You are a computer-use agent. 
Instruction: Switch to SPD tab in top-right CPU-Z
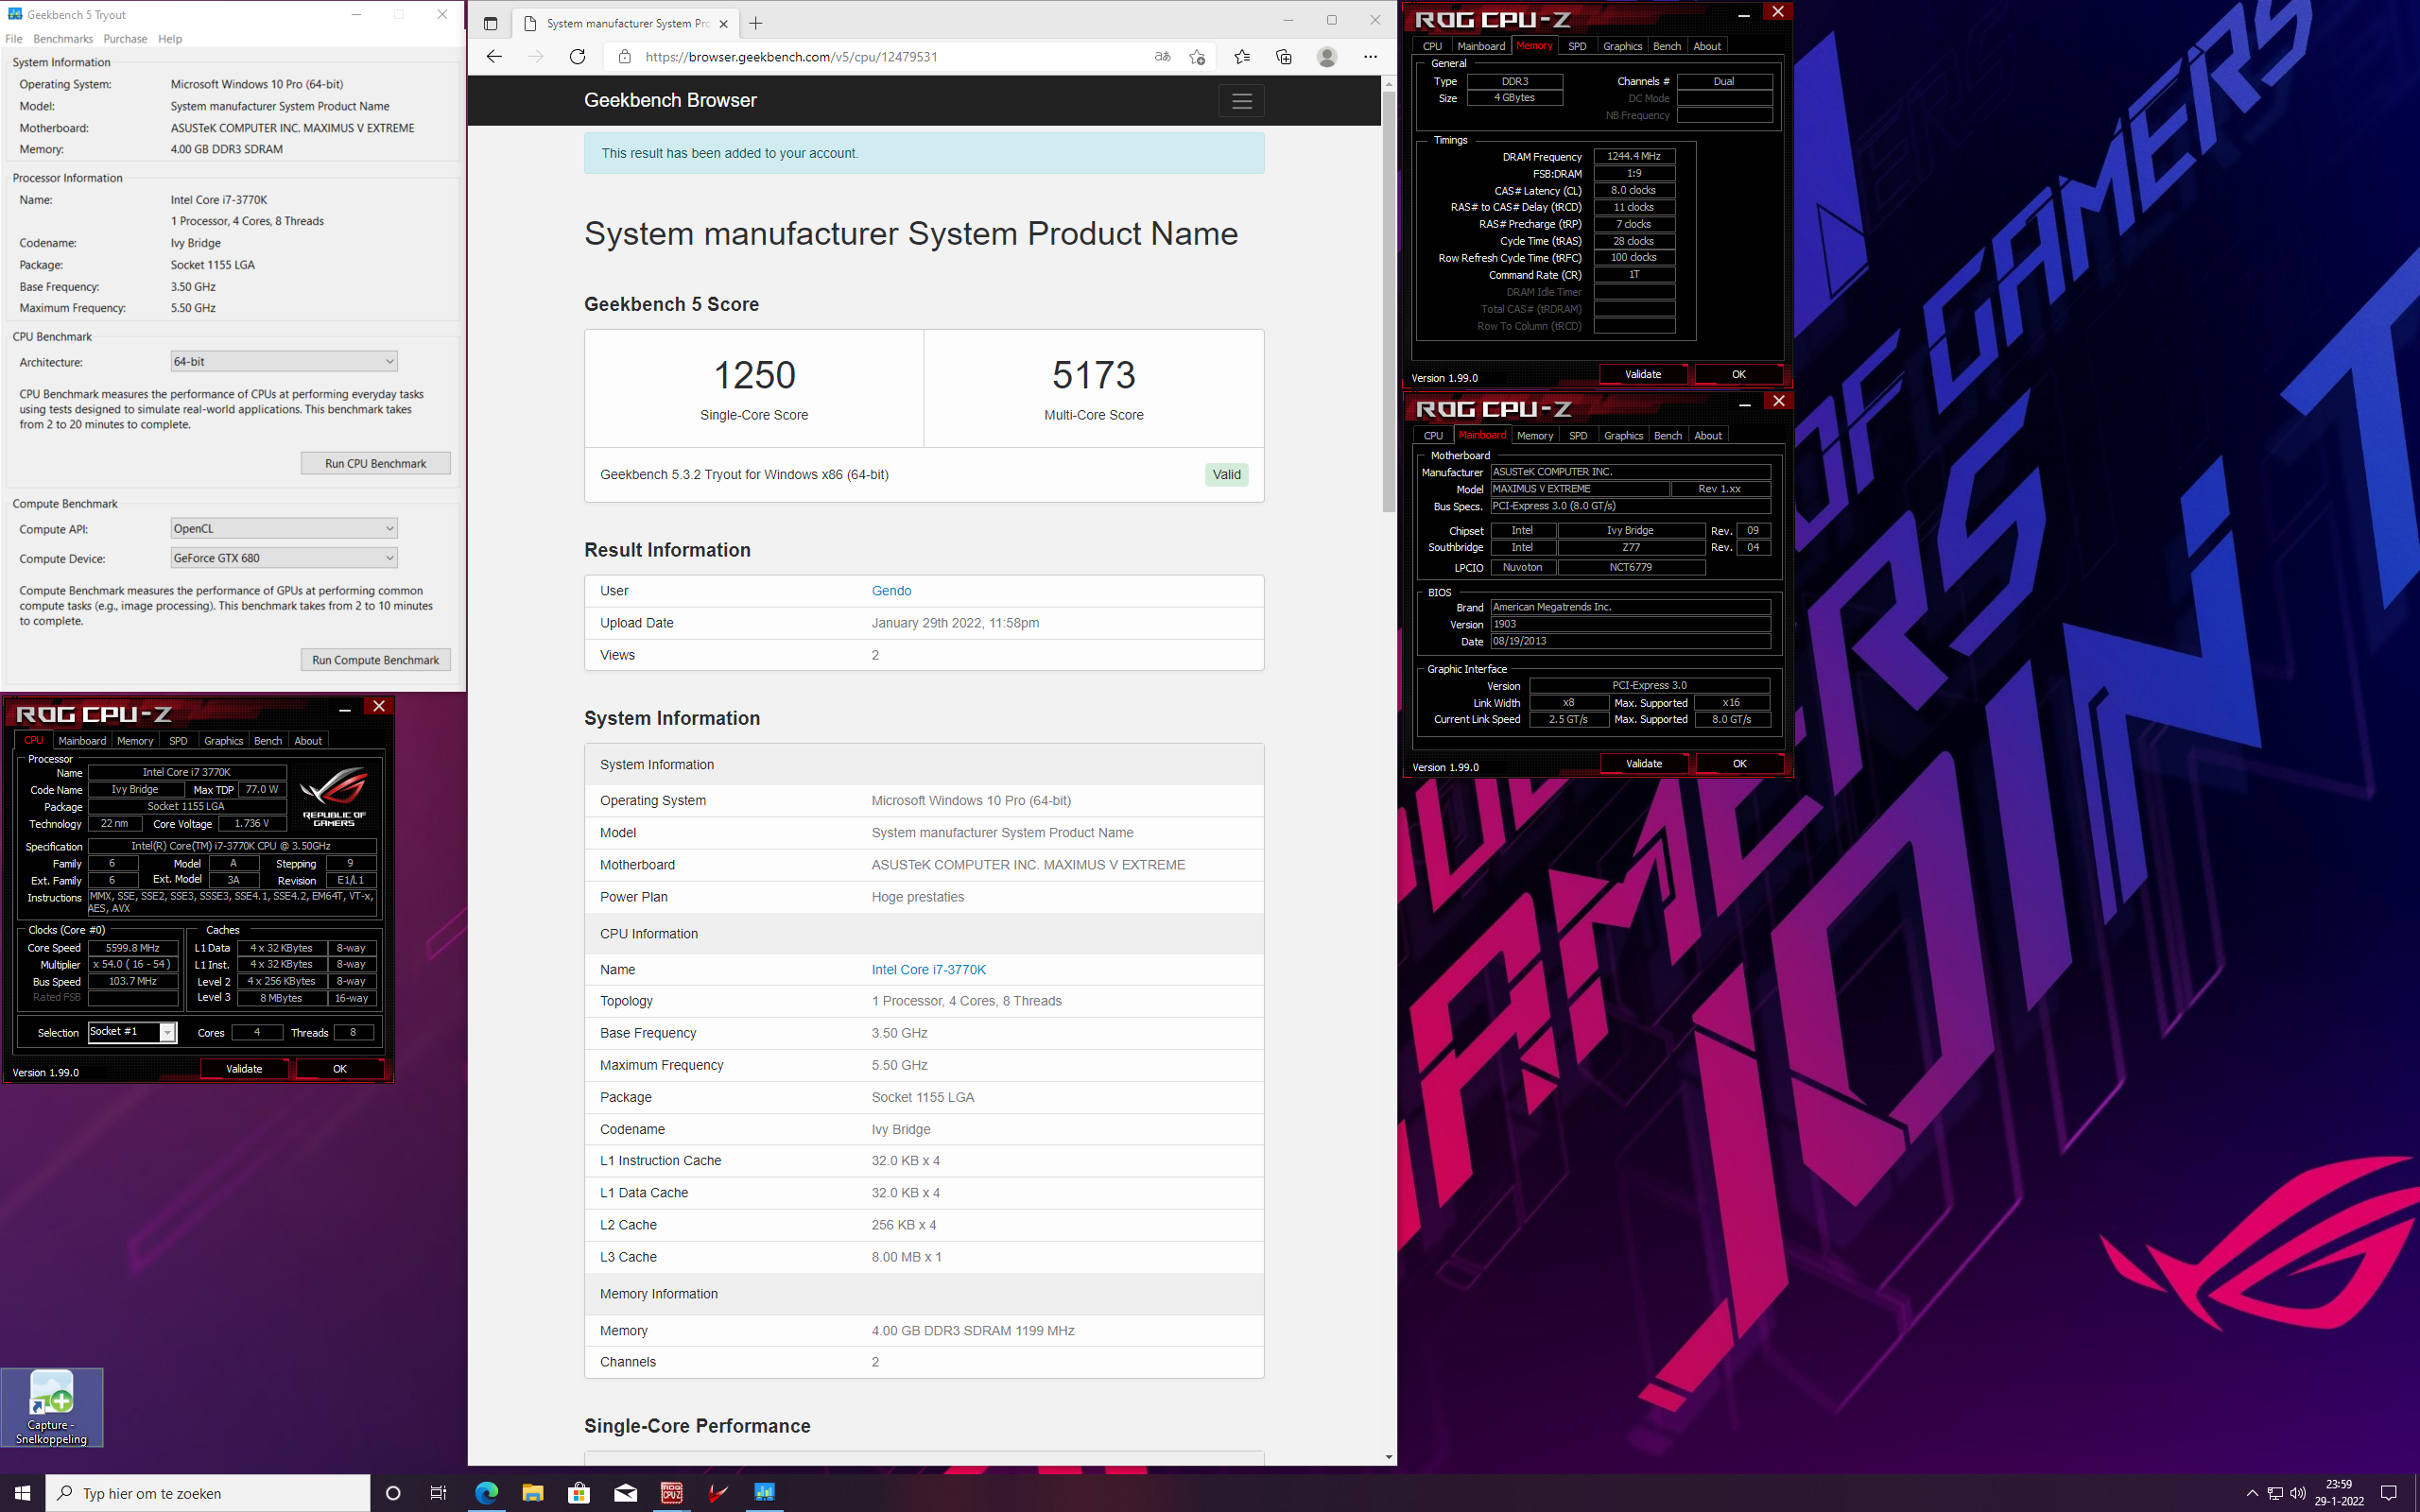click(1577, 46)
